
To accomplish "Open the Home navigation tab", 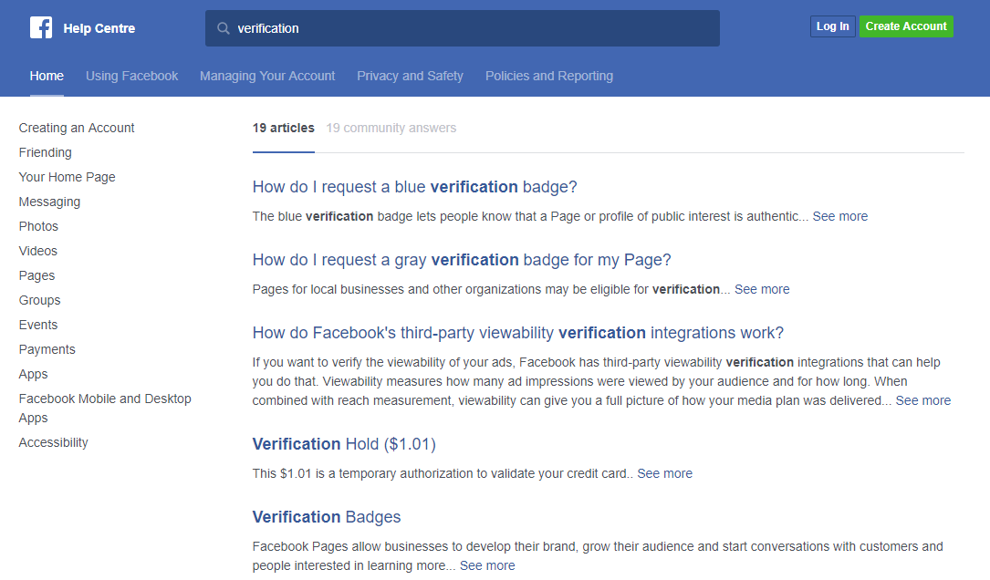I will (47, 77).
